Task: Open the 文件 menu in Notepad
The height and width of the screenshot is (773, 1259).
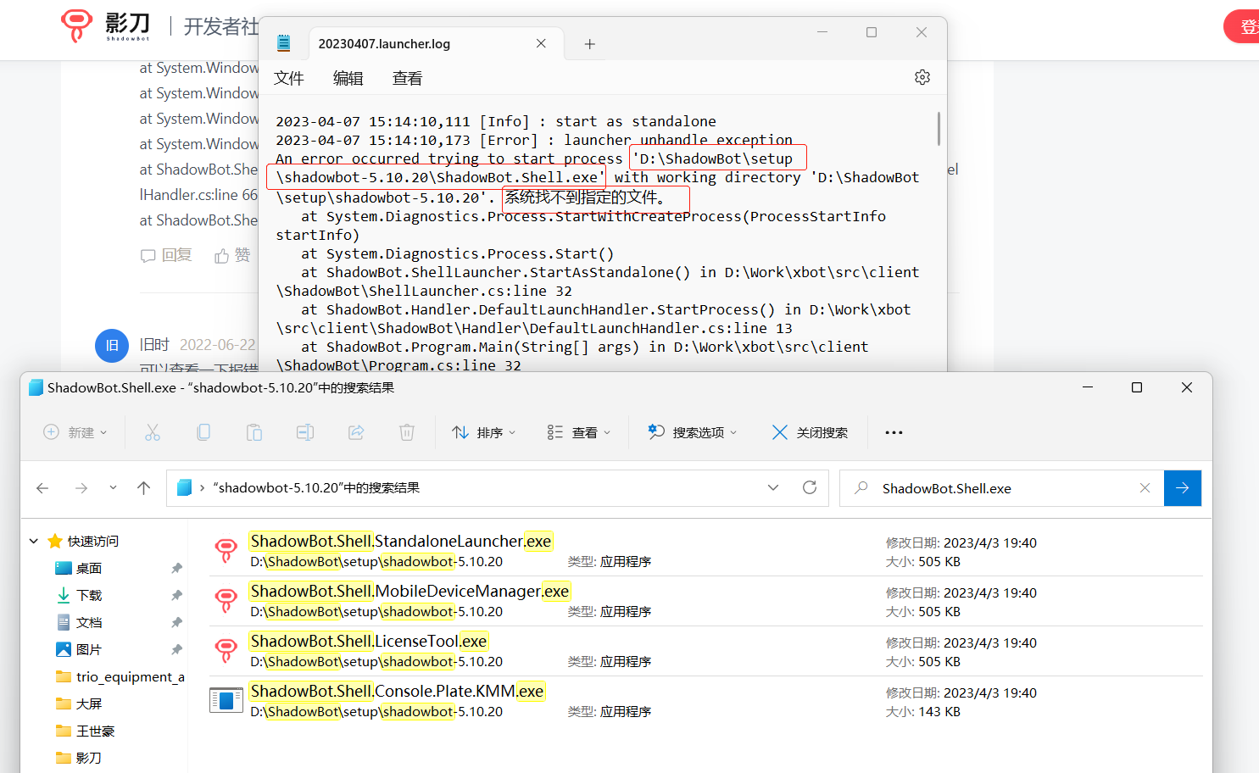Action: pyautogui.click(x=288, y=78)
